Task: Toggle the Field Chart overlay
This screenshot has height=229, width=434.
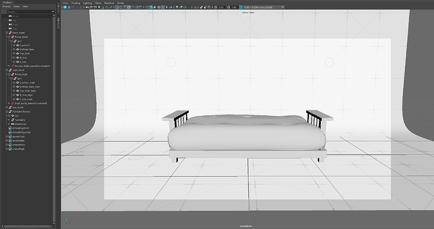Action: click(x=133, y=7)
